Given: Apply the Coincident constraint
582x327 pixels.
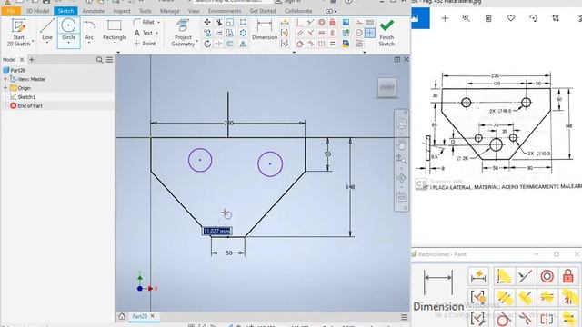Looking at the screenshot, I should click(300, 22).
